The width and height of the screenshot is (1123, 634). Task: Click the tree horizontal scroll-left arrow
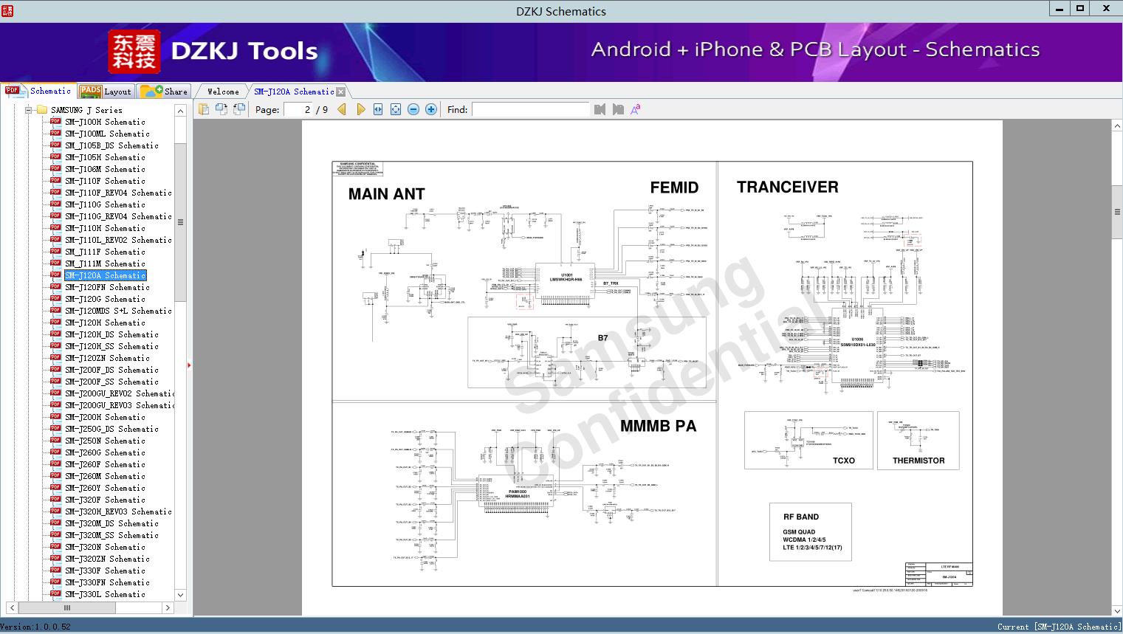point(12,607)
